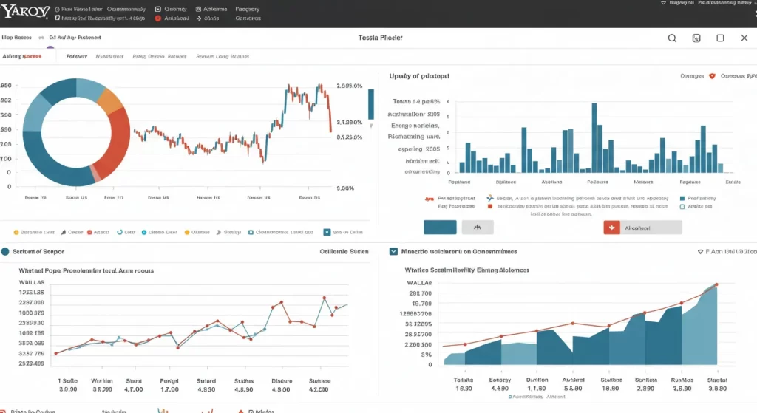Screen dimensions: 757x413
Task: Click the multicolor figure icon in legend
Action: click(x=490, y=198)
